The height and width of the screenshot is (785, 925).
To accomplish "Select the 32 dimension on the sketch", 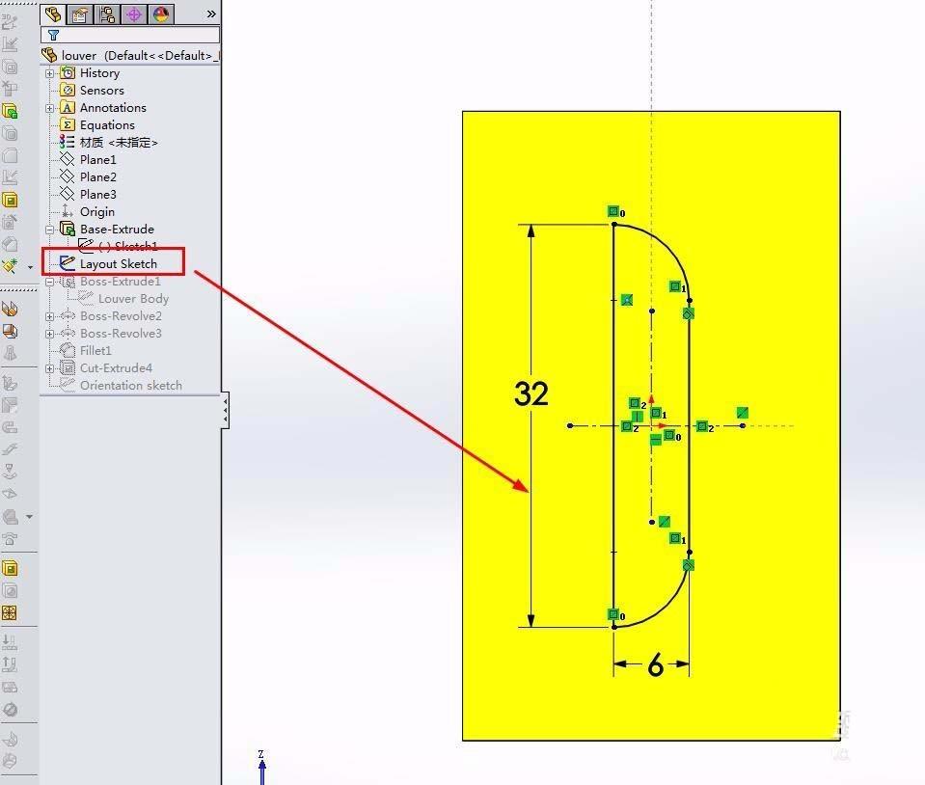I will 531,392.
